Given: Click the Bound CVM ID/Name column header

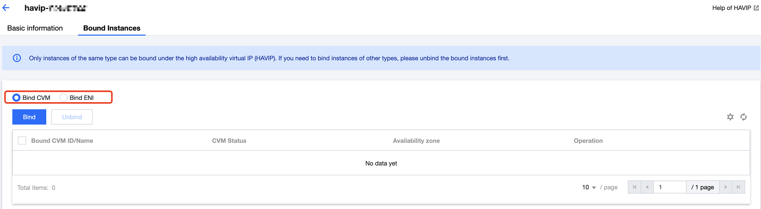Looking at the screenshot, I should (62, 141).
